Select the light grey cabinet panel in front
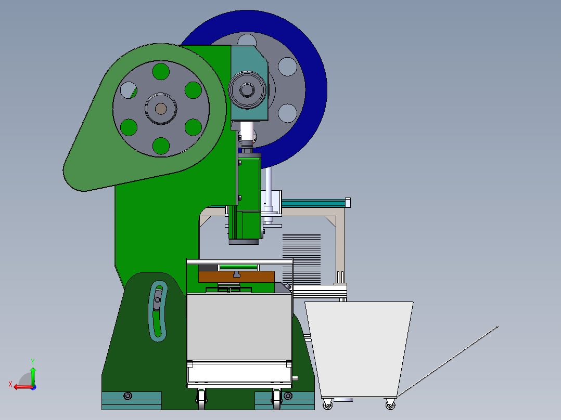This screenshot has height=420, width=561. click(x=239, y=327)
